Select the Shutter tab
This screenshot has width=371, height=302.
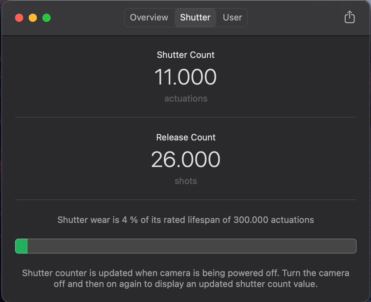pyautogui.click(x=195, y=18)
